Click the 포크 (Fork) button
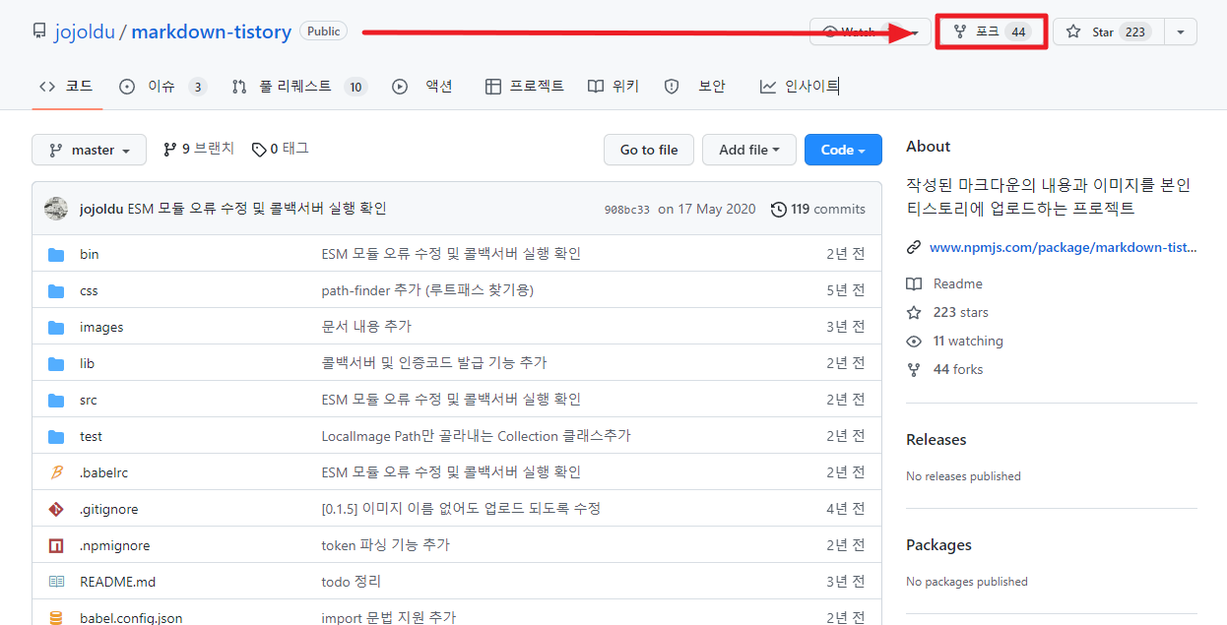 click(x=991, y=31)
